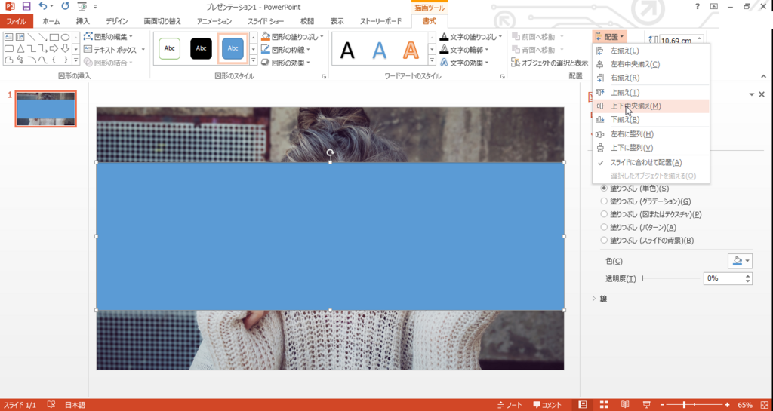Image resolution: width=773 pixels, height=411 pixels.
Task: Switch to slide sorter view icon
Action: (x=604, y=405)
